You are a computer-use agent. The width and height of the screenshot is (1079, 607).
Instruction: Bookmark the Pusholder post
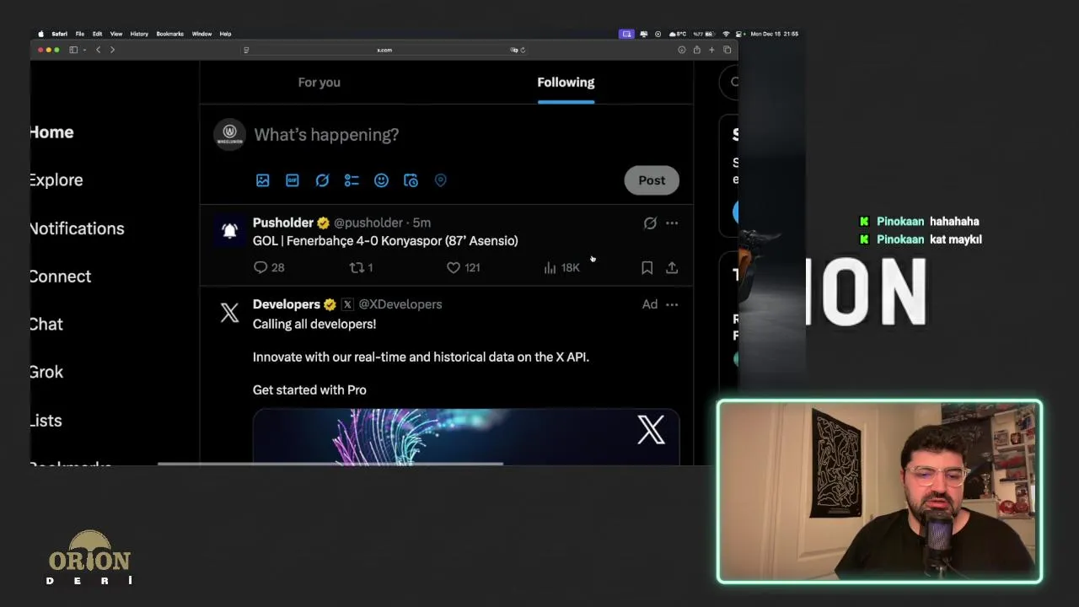coord(647,267)
